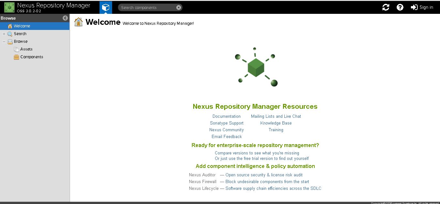Click the Refresh icon in top bar
440x204 pixels.
386,7
